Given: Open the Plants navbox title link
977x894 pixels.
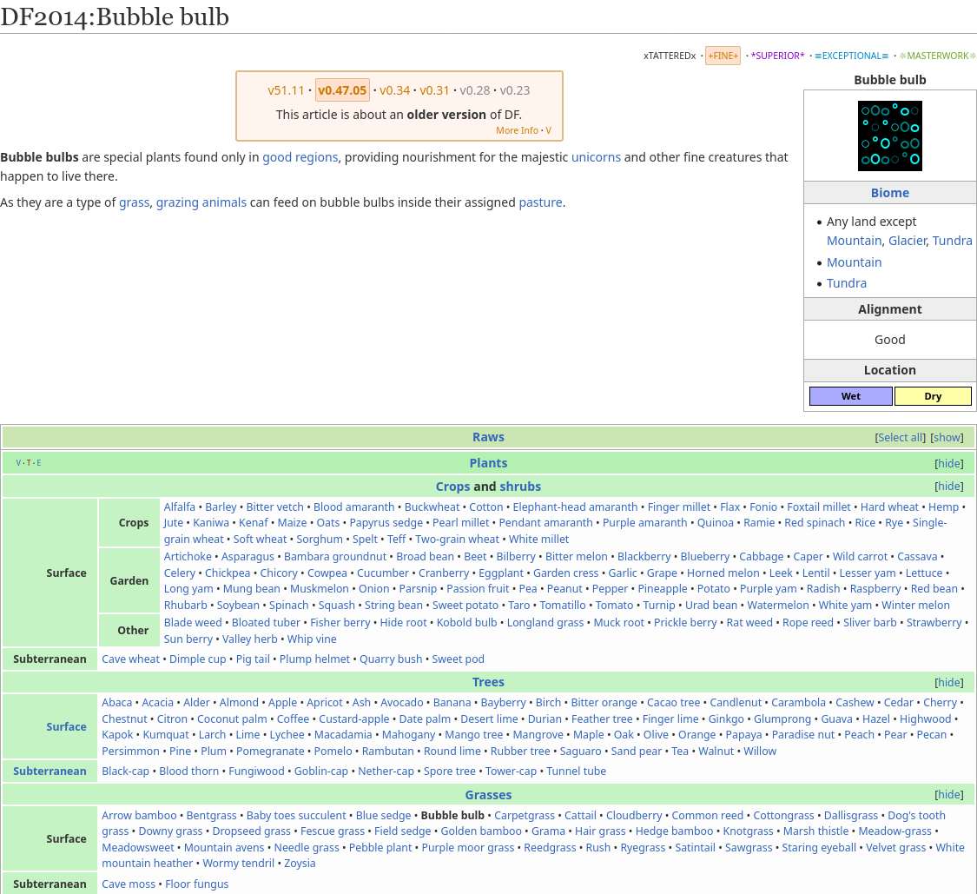Looking at the screenshot, I should (x=488, y=463).
